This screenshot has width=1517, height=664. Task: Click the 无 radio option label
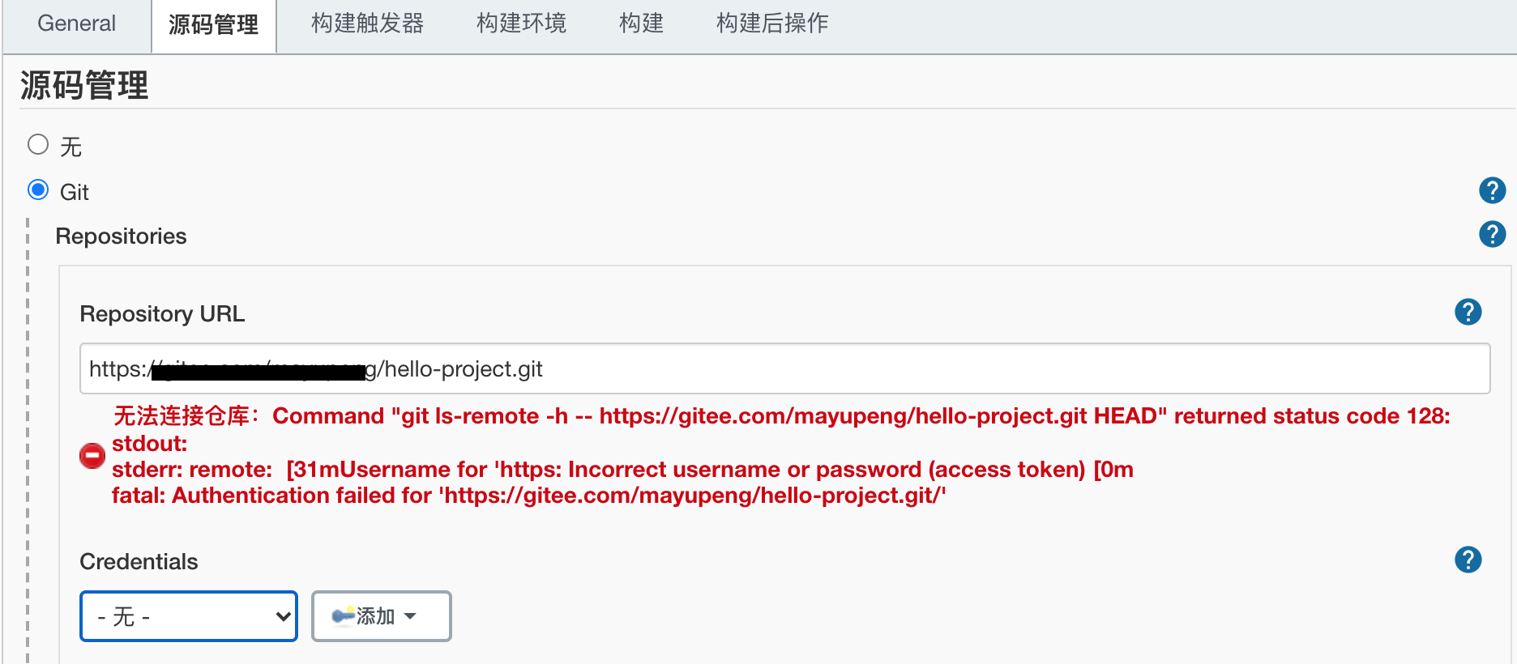coord(71,147)
